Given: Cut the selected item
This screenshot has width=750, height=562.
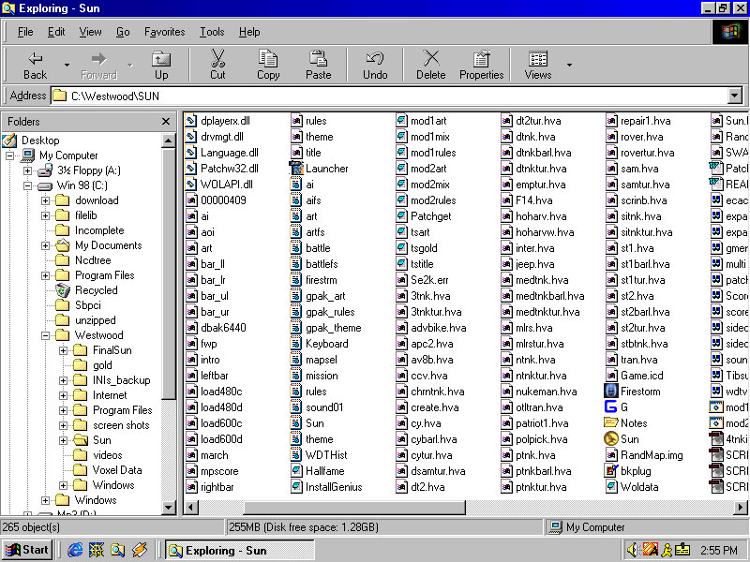Looking at the screenshot, I should point(217,66).
